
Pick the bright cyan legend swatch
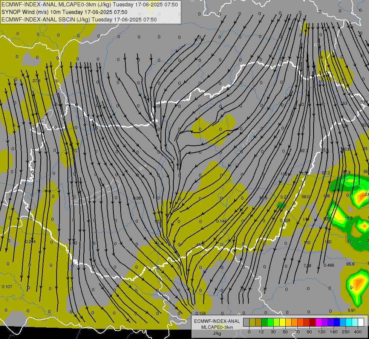pyautogui.click(x=349, y=322)
